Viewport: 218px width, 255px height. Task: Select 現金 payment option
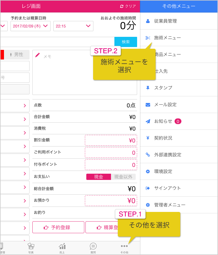(x=98, y=177)
